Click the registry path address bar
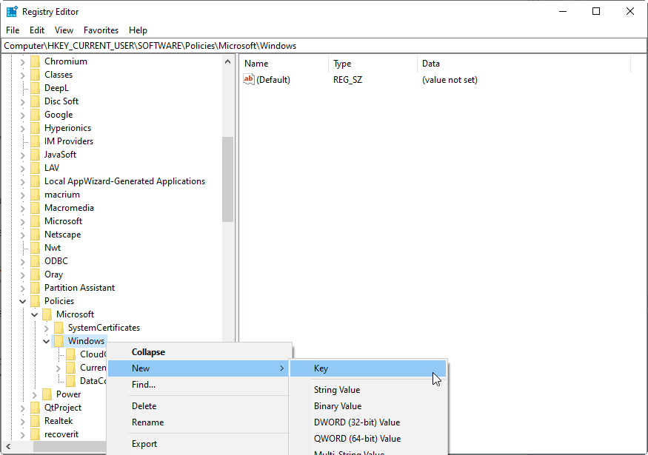648x455 pixels. coord(324,46)
